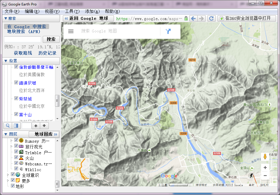This screenshot has width=280, height=195.
Task: Reload the embedded Google Maps page
Action: pos(211,18)
